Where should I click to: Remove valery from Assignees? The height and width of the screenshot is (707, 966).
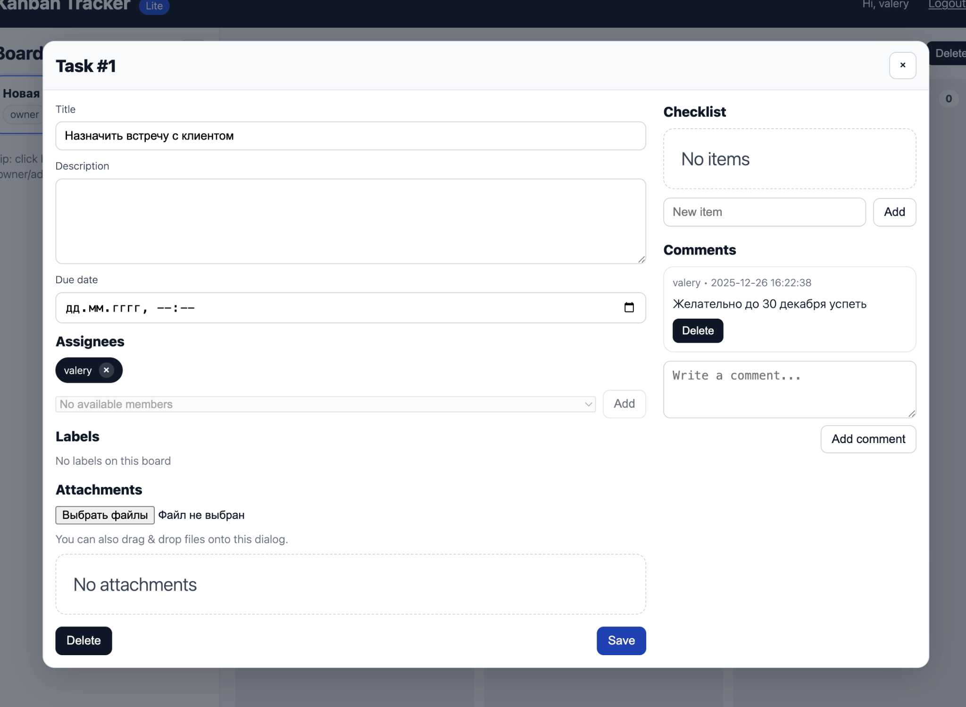click(x=106, y=370)
